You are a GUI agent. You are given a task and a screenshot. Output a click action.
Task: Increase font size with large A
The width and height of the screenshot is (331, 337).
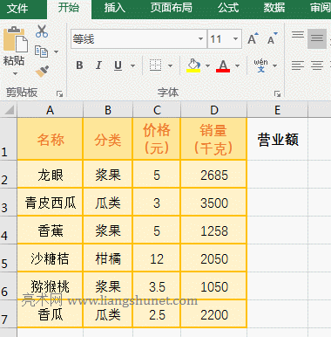[x=253, y=38]
